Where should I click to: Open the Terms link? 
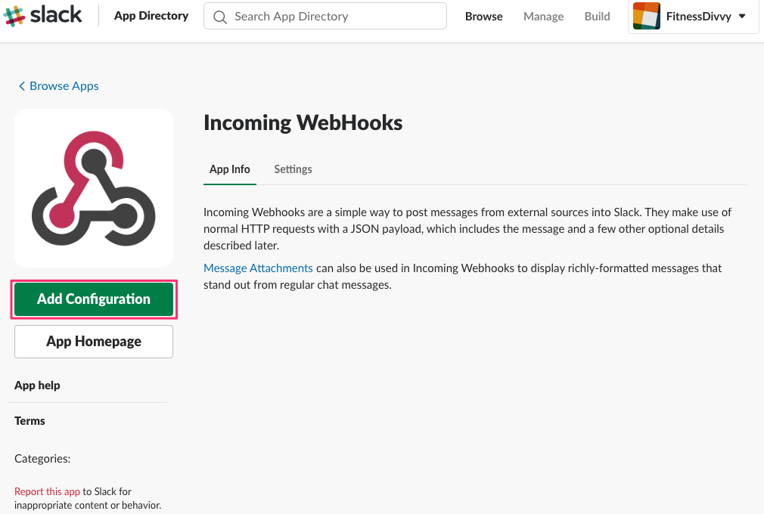pyautogui.click(x=30, y=420)
